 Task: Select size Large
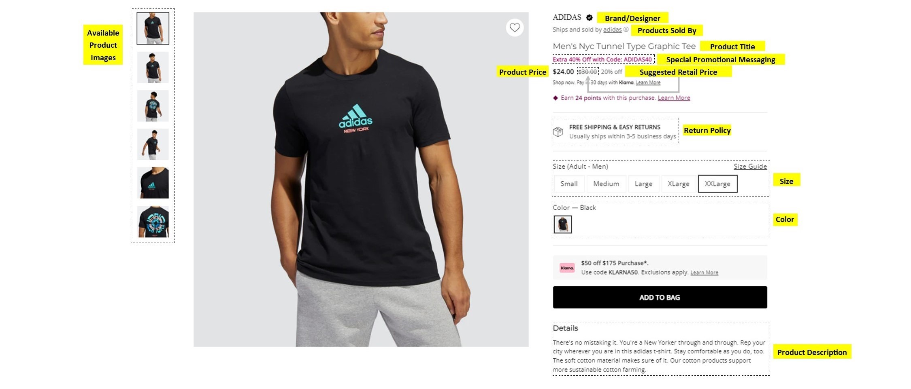click(643, 184)
